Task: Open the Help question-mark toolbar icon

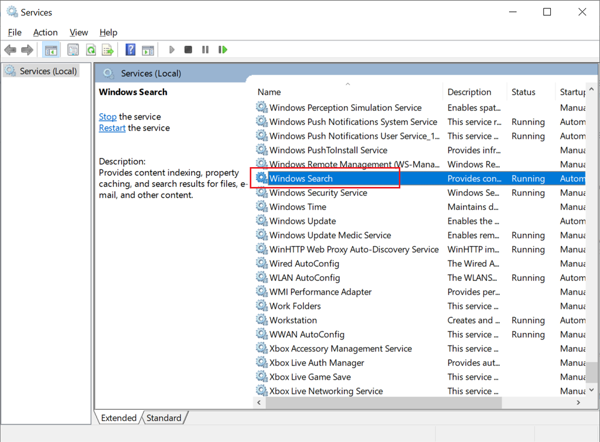Action: pos(131,50)
